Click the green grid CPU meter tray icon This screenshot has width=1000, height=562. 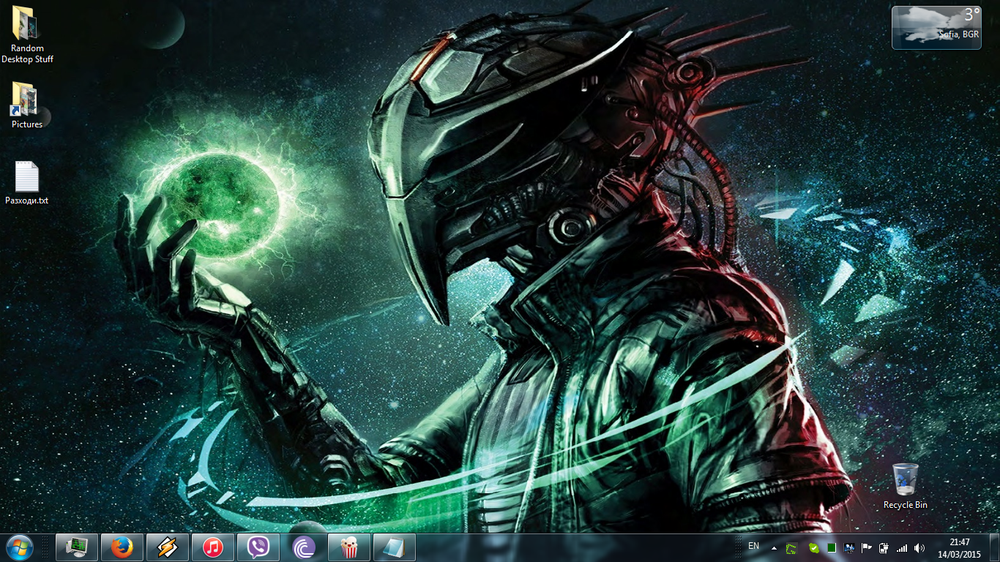coord(832,547)
